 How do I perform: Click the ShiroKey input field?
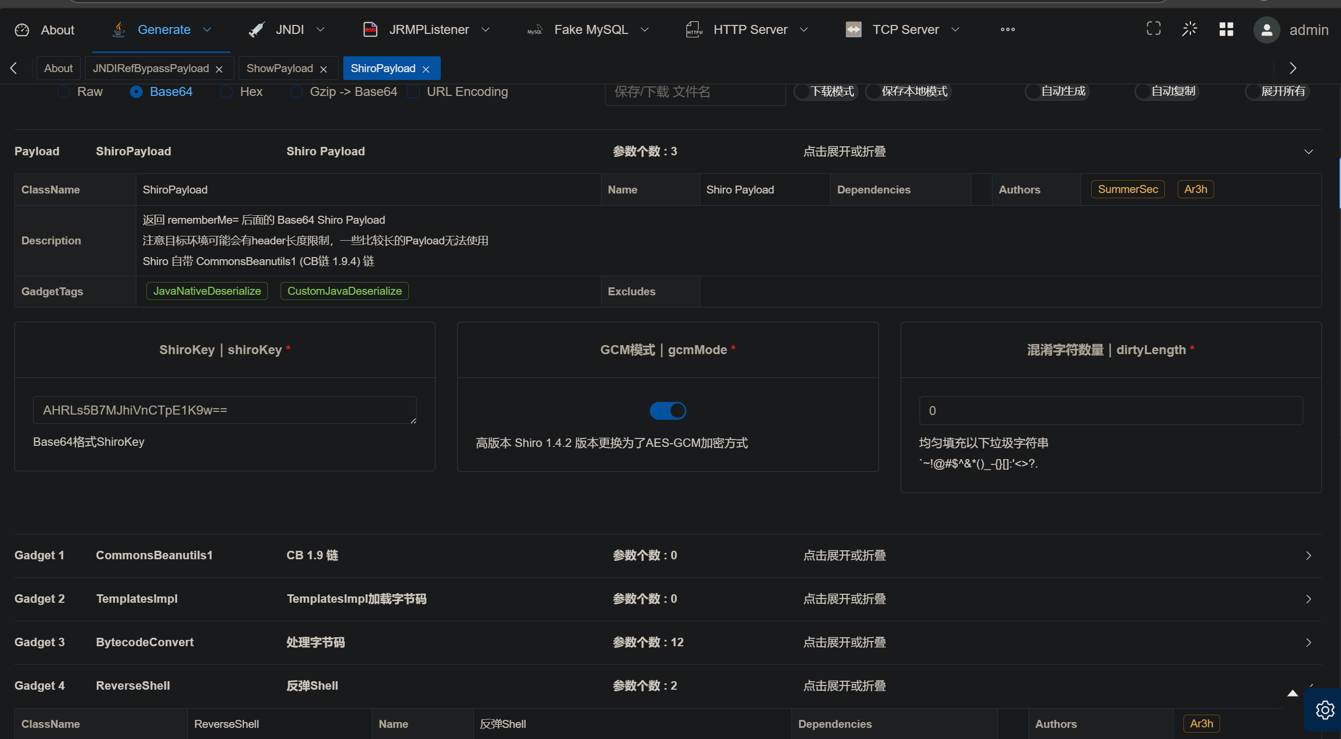[224, 410]
